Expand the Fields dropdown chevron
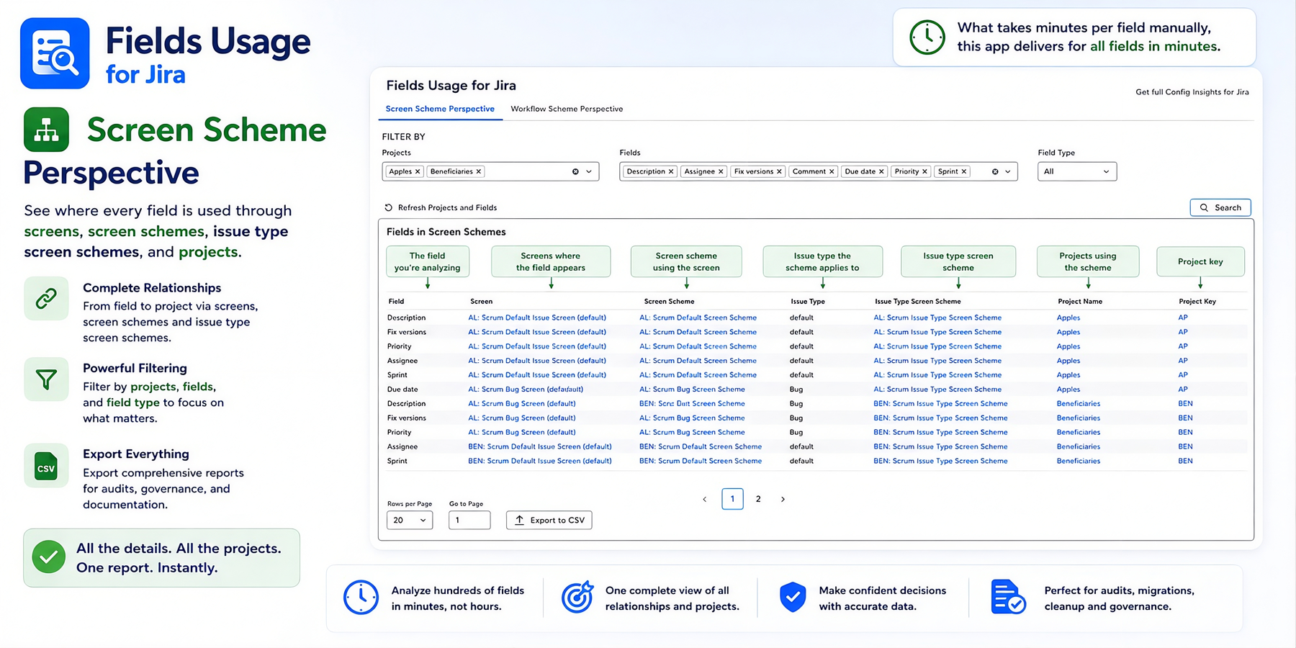The image size is (1296, 648). (x=1008, y=171)
